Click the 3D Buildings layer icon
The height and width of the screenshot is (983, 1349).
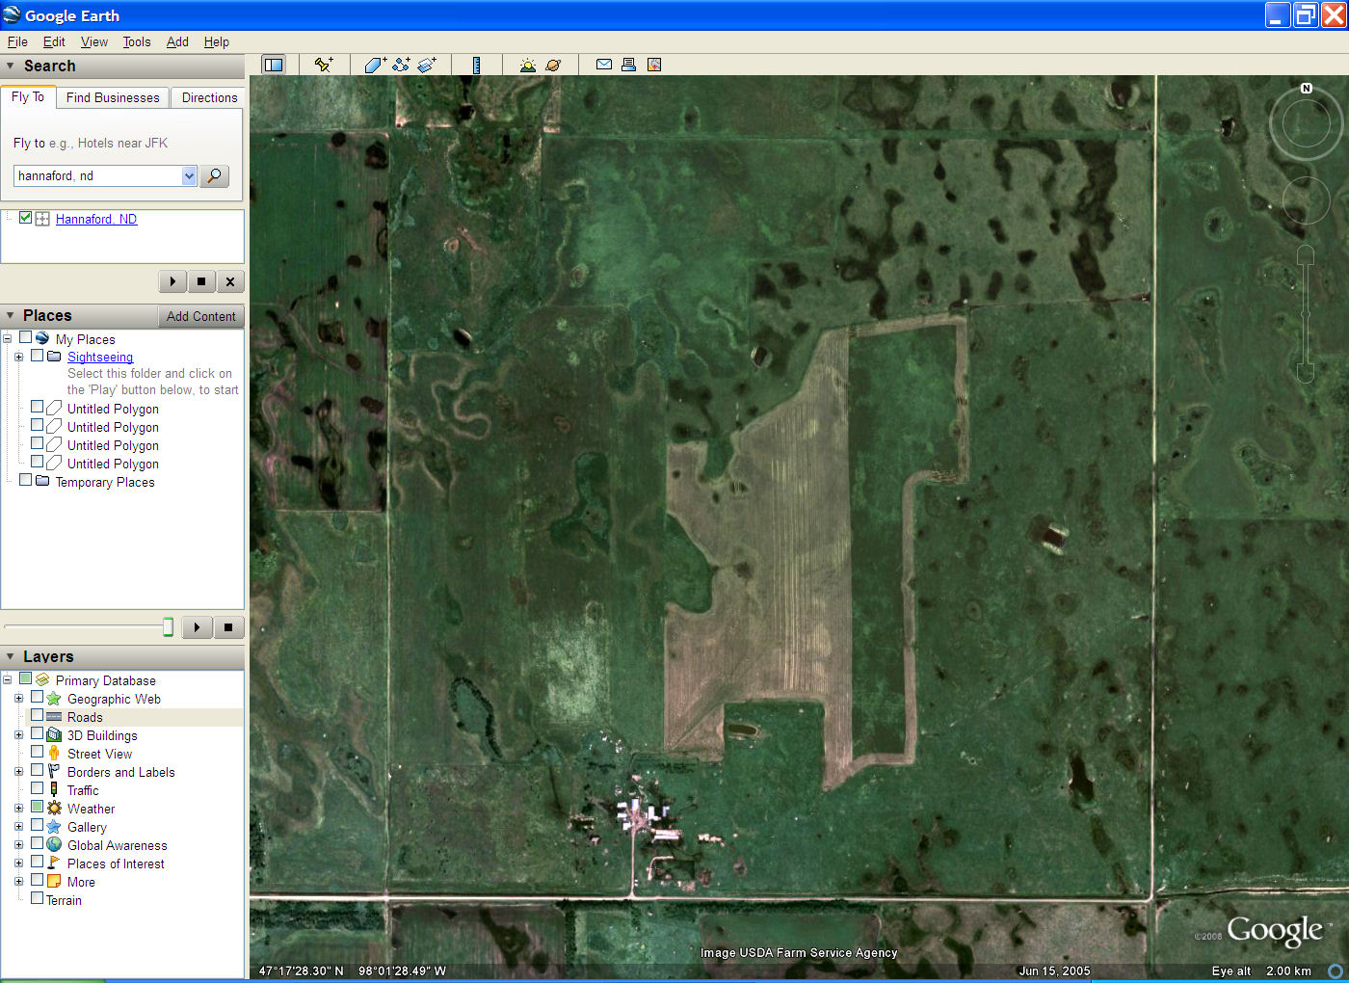[x=54, y=735]
